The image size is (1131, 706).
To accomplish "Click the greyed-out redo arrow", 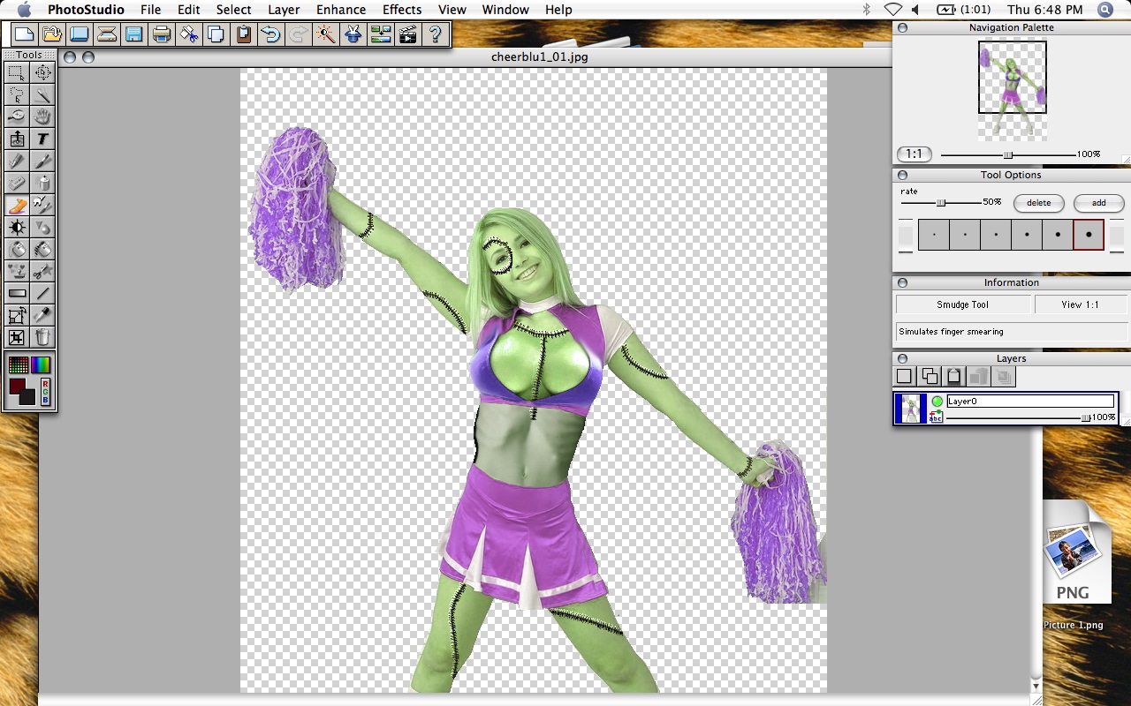I will pyautogui.click(x=298, y=34).
